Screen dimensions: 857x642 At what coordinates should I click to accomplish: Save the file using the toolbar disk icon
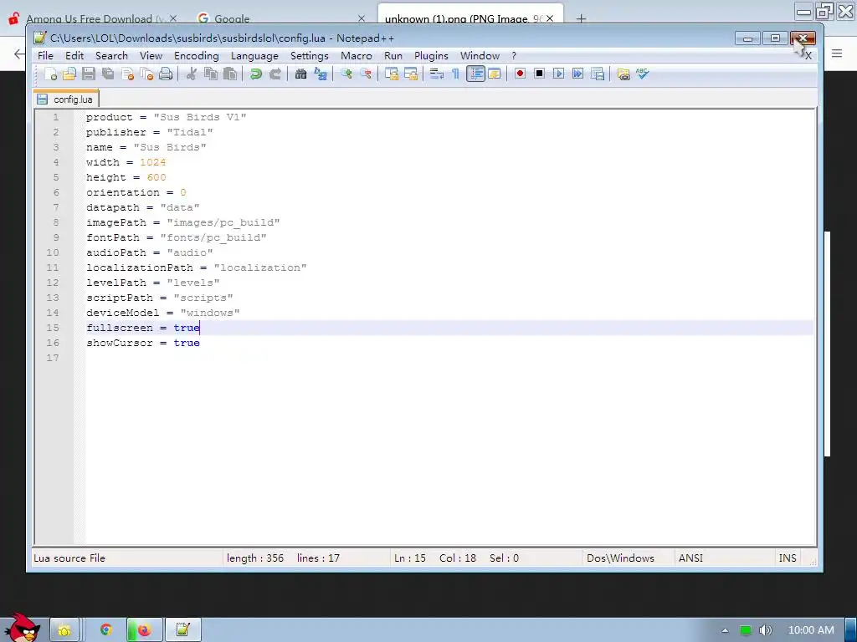89,74
